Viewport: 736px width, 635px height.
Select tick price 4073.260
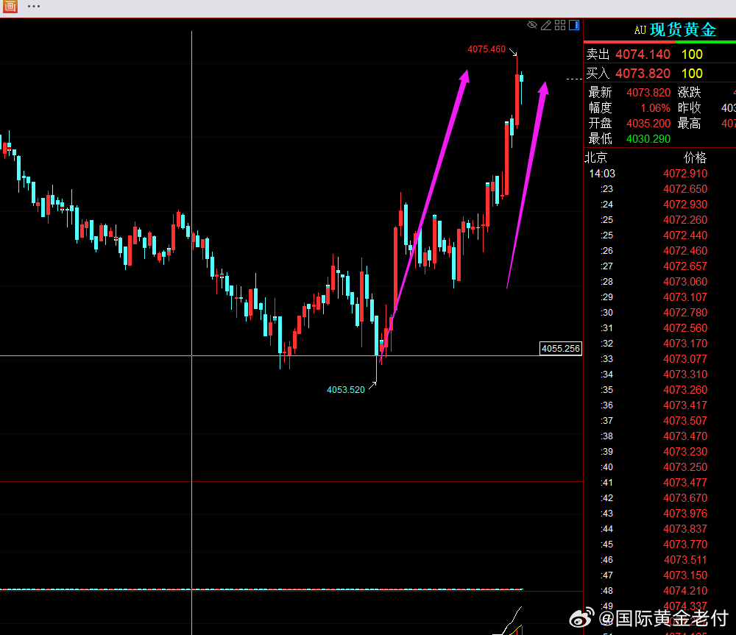(x=685, y=390)
